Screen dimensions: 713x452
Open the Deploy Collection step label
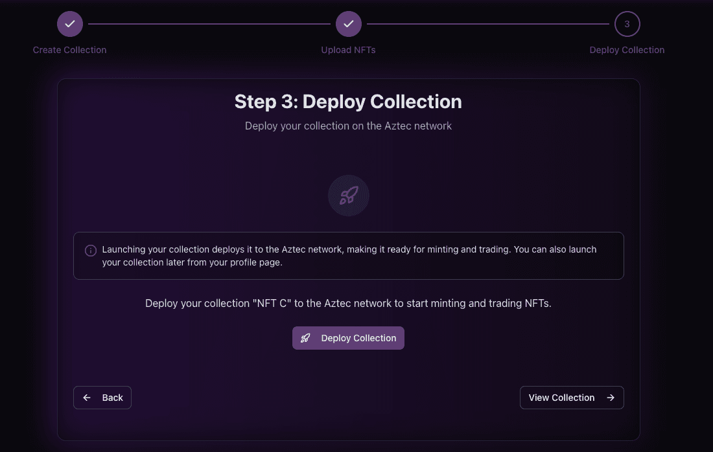tap(627, 50)
